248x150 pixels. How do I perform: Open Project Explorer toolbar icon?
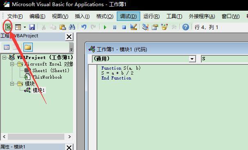point(145,27)
